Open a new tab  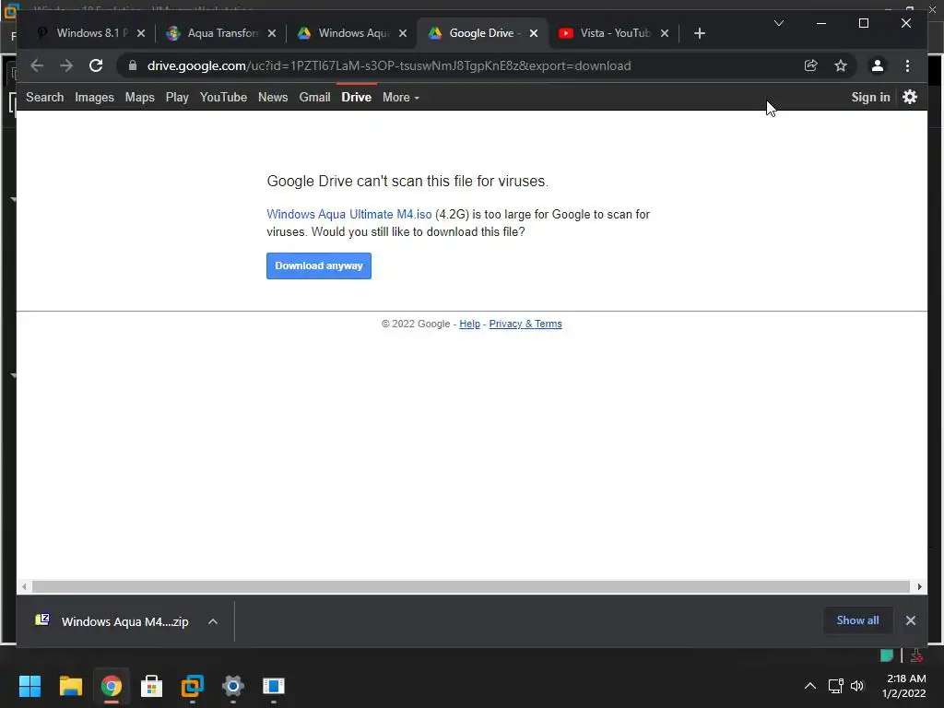click(699, 33)
